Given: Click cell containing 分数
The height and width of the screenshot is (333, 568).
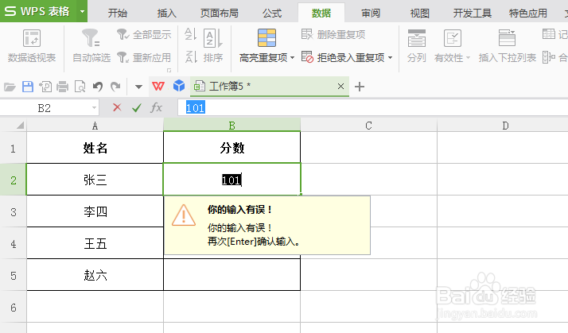Looking at the screenshot, I should [231, 148].
